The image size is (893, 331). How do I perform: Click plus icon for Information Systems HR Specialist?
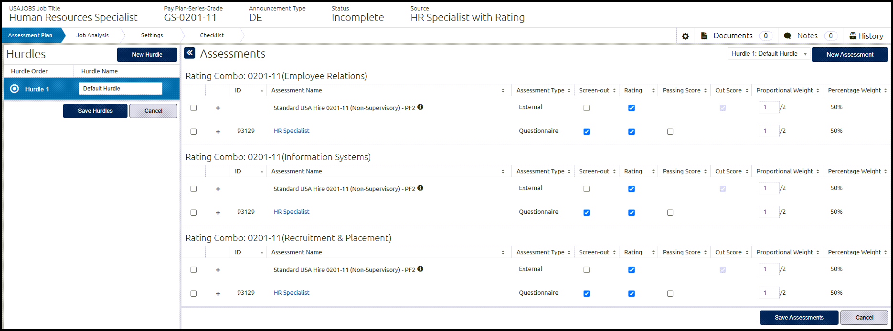click(218, 212)
